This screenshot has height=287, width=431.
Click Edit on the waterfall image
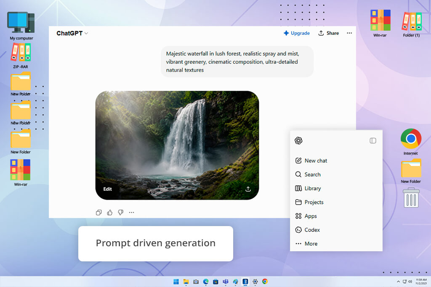107,189
